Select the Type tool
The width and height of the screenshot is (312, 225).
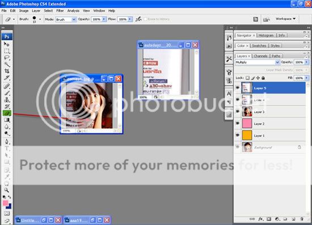7,148
